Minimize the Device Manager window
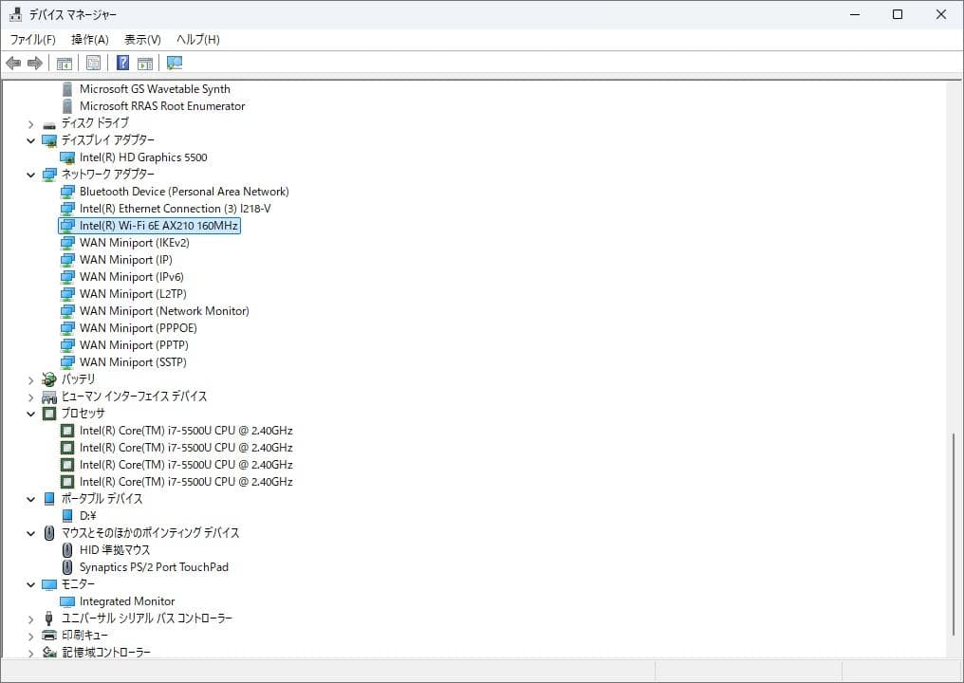The image size is (964, 683). (x=854, y=14)
